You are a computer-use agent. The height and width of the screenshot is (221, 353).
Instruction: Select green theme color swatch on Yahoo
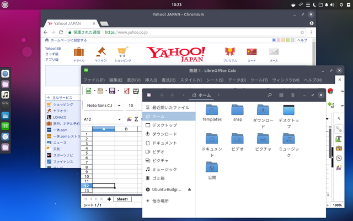pos(288,40)
